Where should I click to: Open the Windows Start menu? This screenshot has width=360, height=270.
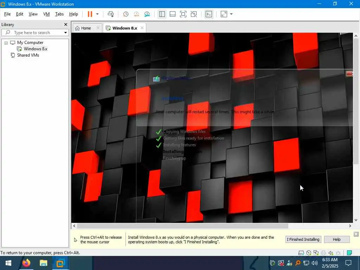click(x=8, y=263)
